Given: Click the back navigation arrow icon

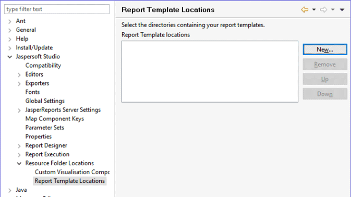Looking at the screenshot, I should (x=305, y=9).
